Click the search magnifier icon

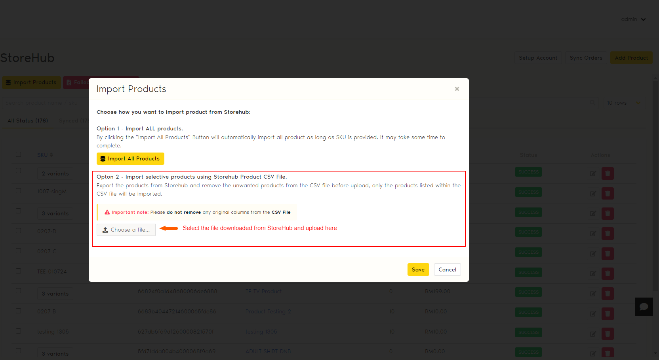coord(592,103)
